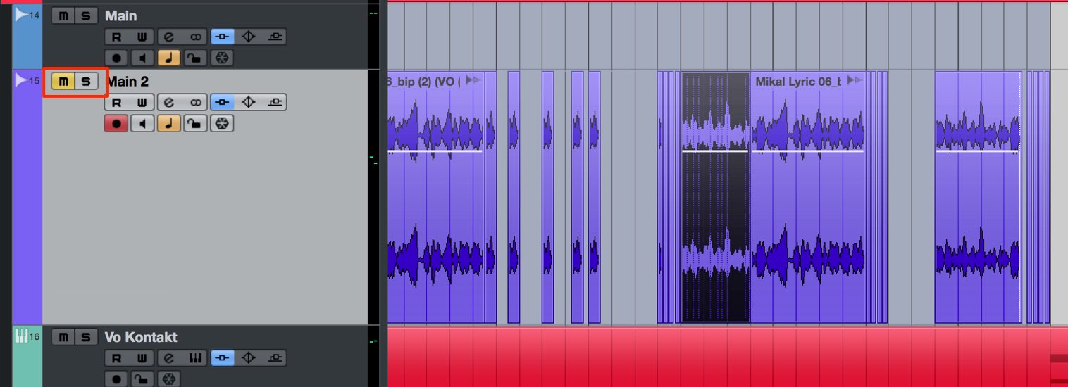Toggle Bypass Inserts on Main 2 track
This screenshot has height=387, width=1068.
tap(223, 103)
